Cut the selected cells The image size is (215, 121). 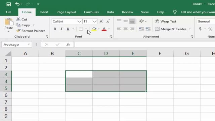pos(21,19)
